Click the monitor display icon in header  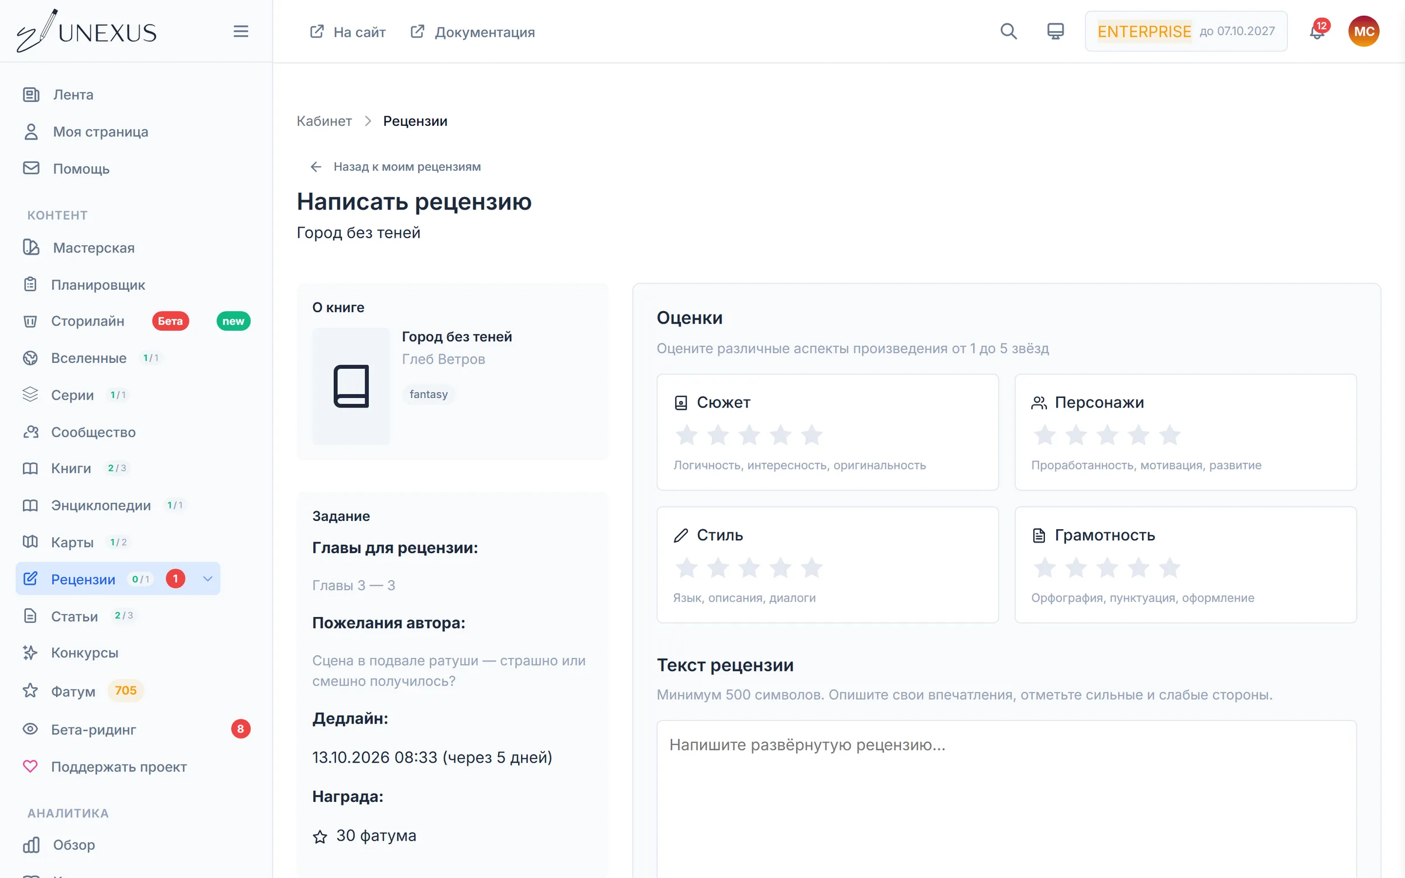[x=1055, y=31]
